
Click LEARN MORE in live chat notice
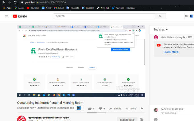pos(171,52)
